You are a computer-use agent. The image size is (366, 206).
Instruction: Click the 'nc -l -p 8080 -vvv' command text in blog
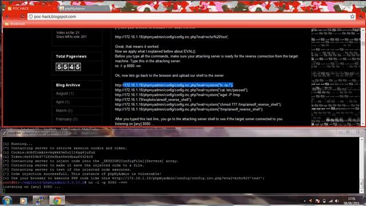point(128,66)
